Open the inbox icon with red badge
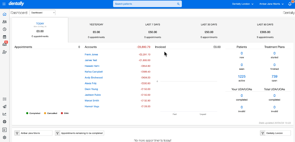 tap(5, 44)
